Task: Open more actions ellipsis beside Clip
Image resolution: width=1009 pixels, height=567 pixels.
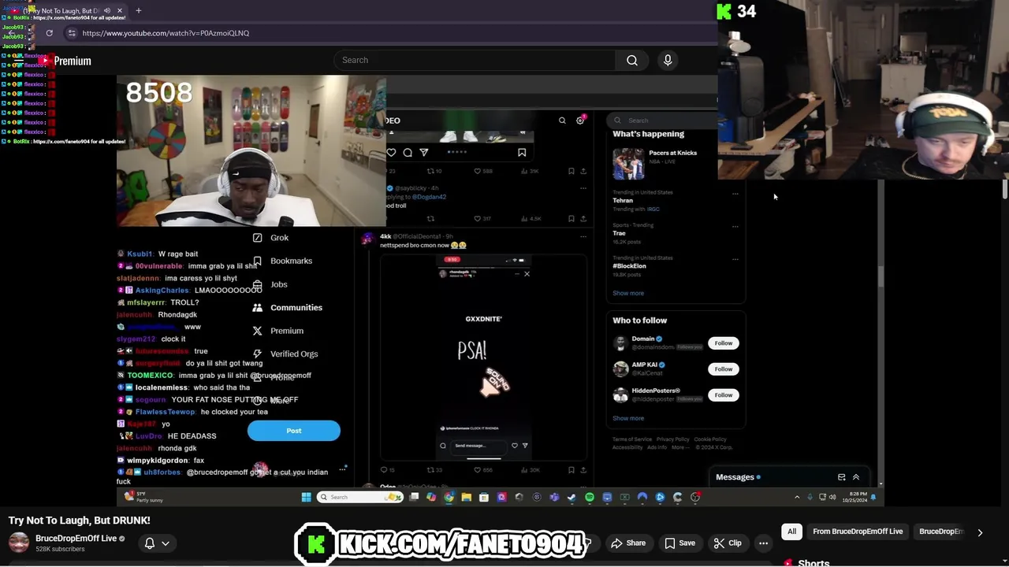Action: pos(763,543)
